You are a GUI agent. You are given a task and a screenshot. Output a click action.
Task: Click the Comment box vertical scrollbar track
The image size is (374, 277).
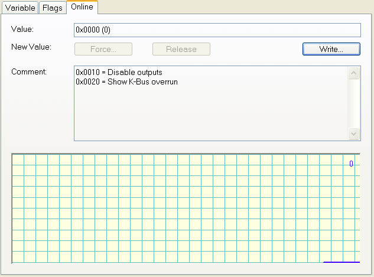pos(354,103)
